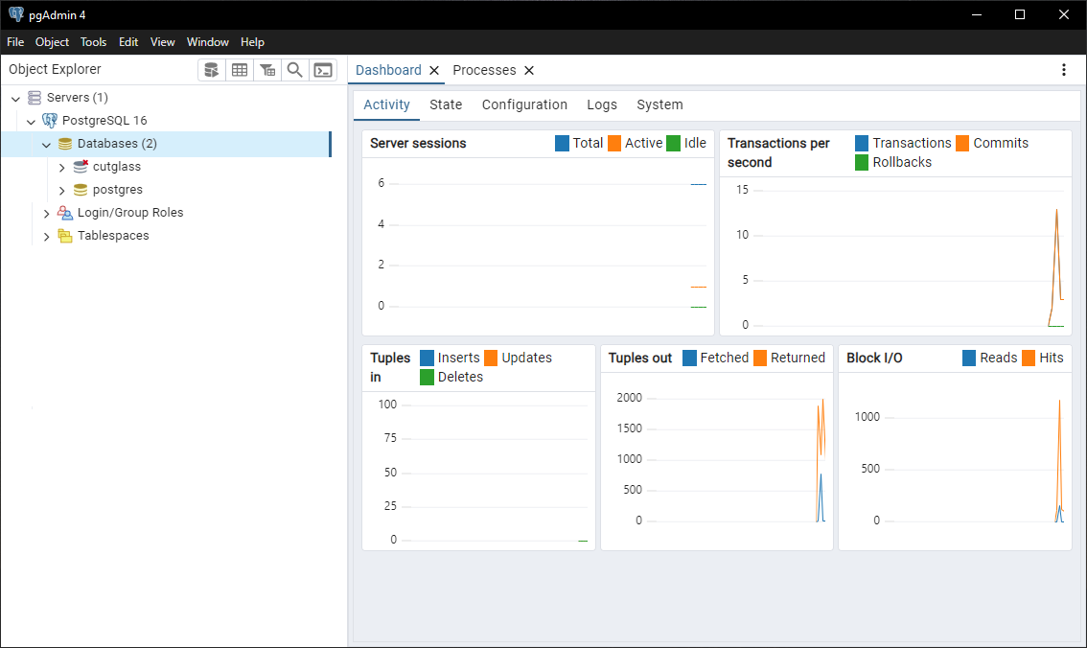Select the Servers (1) tree item
The width and height of the screenshot is (1087, 648).
(77, 98)
